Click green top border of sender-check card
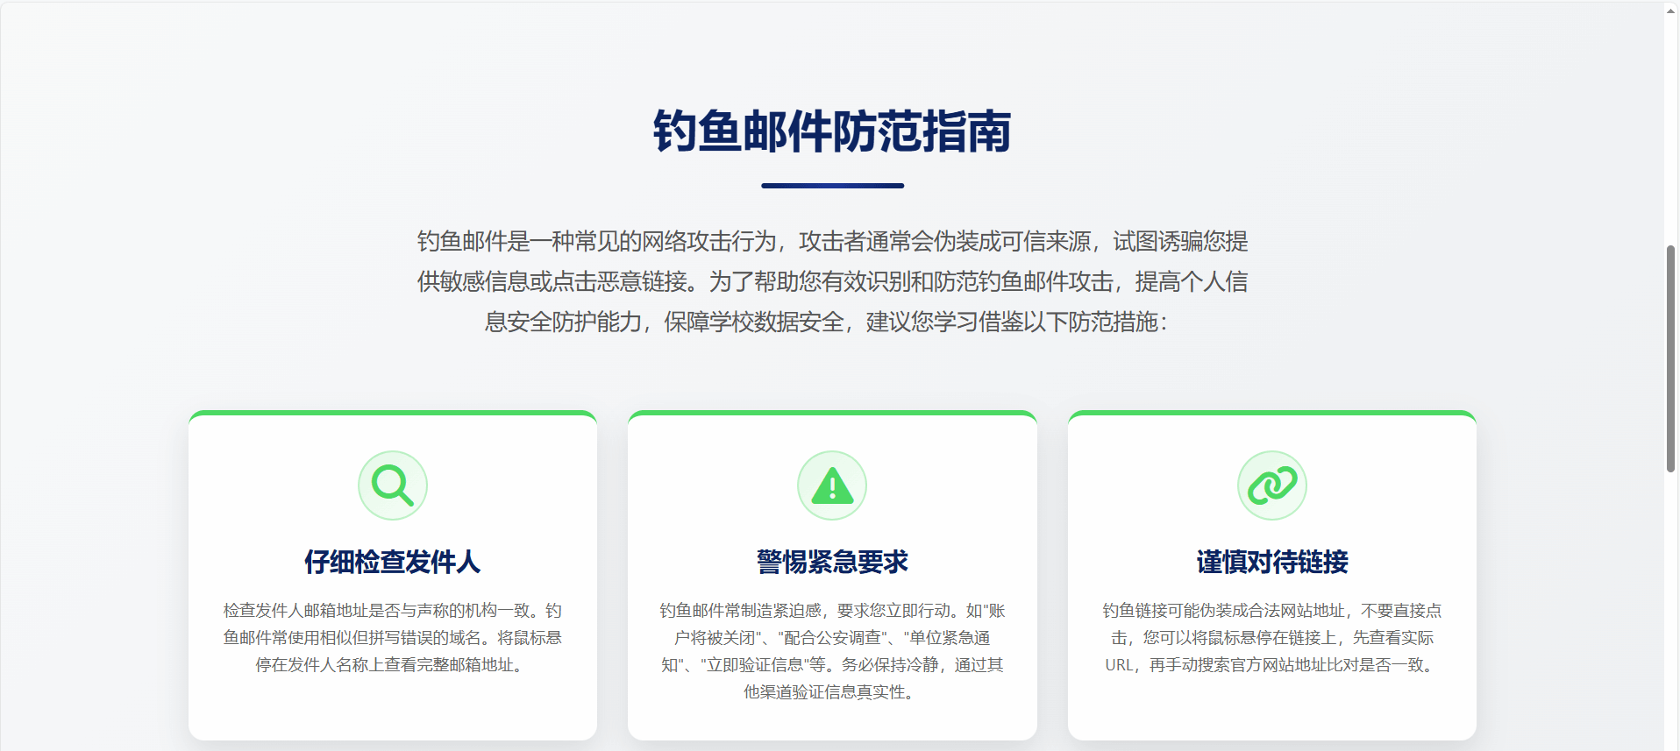 (392, 413)
